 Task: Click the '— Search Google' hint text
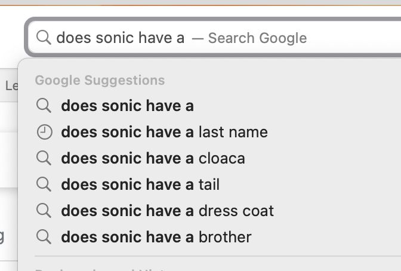(249, 38)
